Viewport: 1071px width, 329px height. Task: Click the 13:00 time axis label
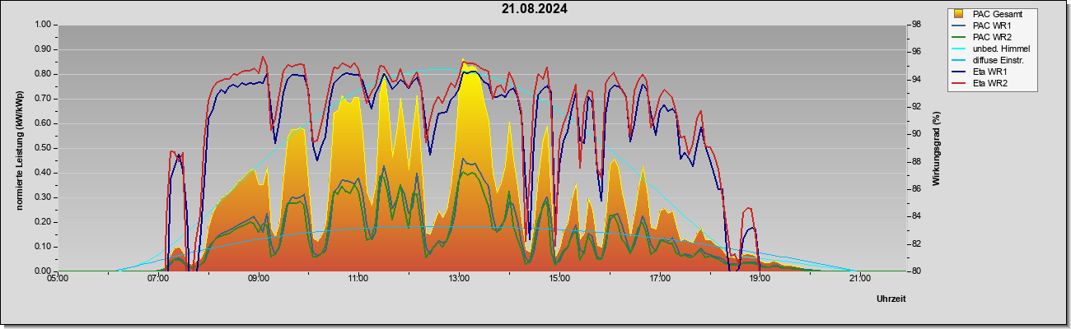(x=458, y=279)
